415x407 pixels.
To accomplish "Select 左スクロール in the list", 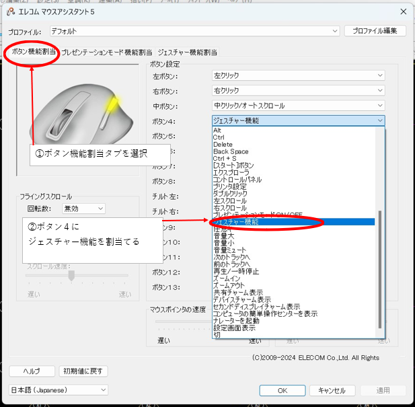I will pyautogui.click(x=294, y=201).
